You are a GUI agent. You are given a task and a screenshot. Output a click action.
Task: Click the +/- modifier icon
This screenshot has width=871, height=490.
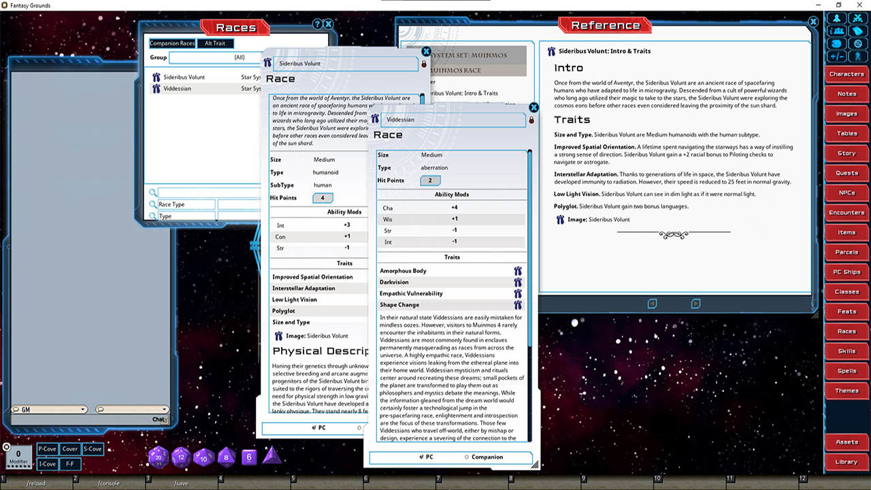point(836,55)
